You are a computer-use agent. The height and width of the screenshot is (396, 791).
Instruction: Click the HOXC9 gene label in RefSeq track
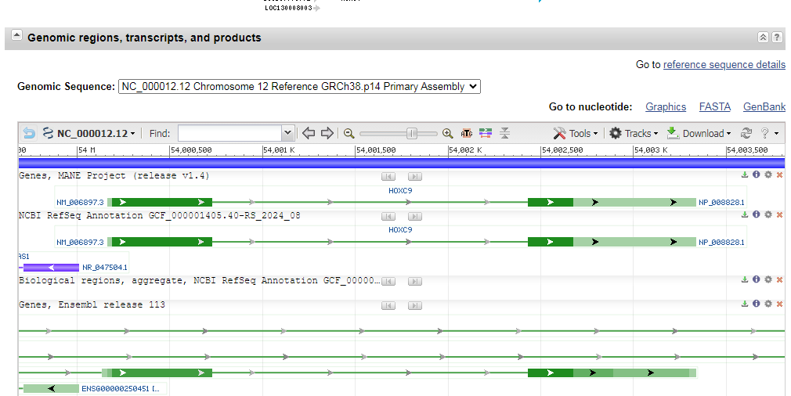(400, 230)
